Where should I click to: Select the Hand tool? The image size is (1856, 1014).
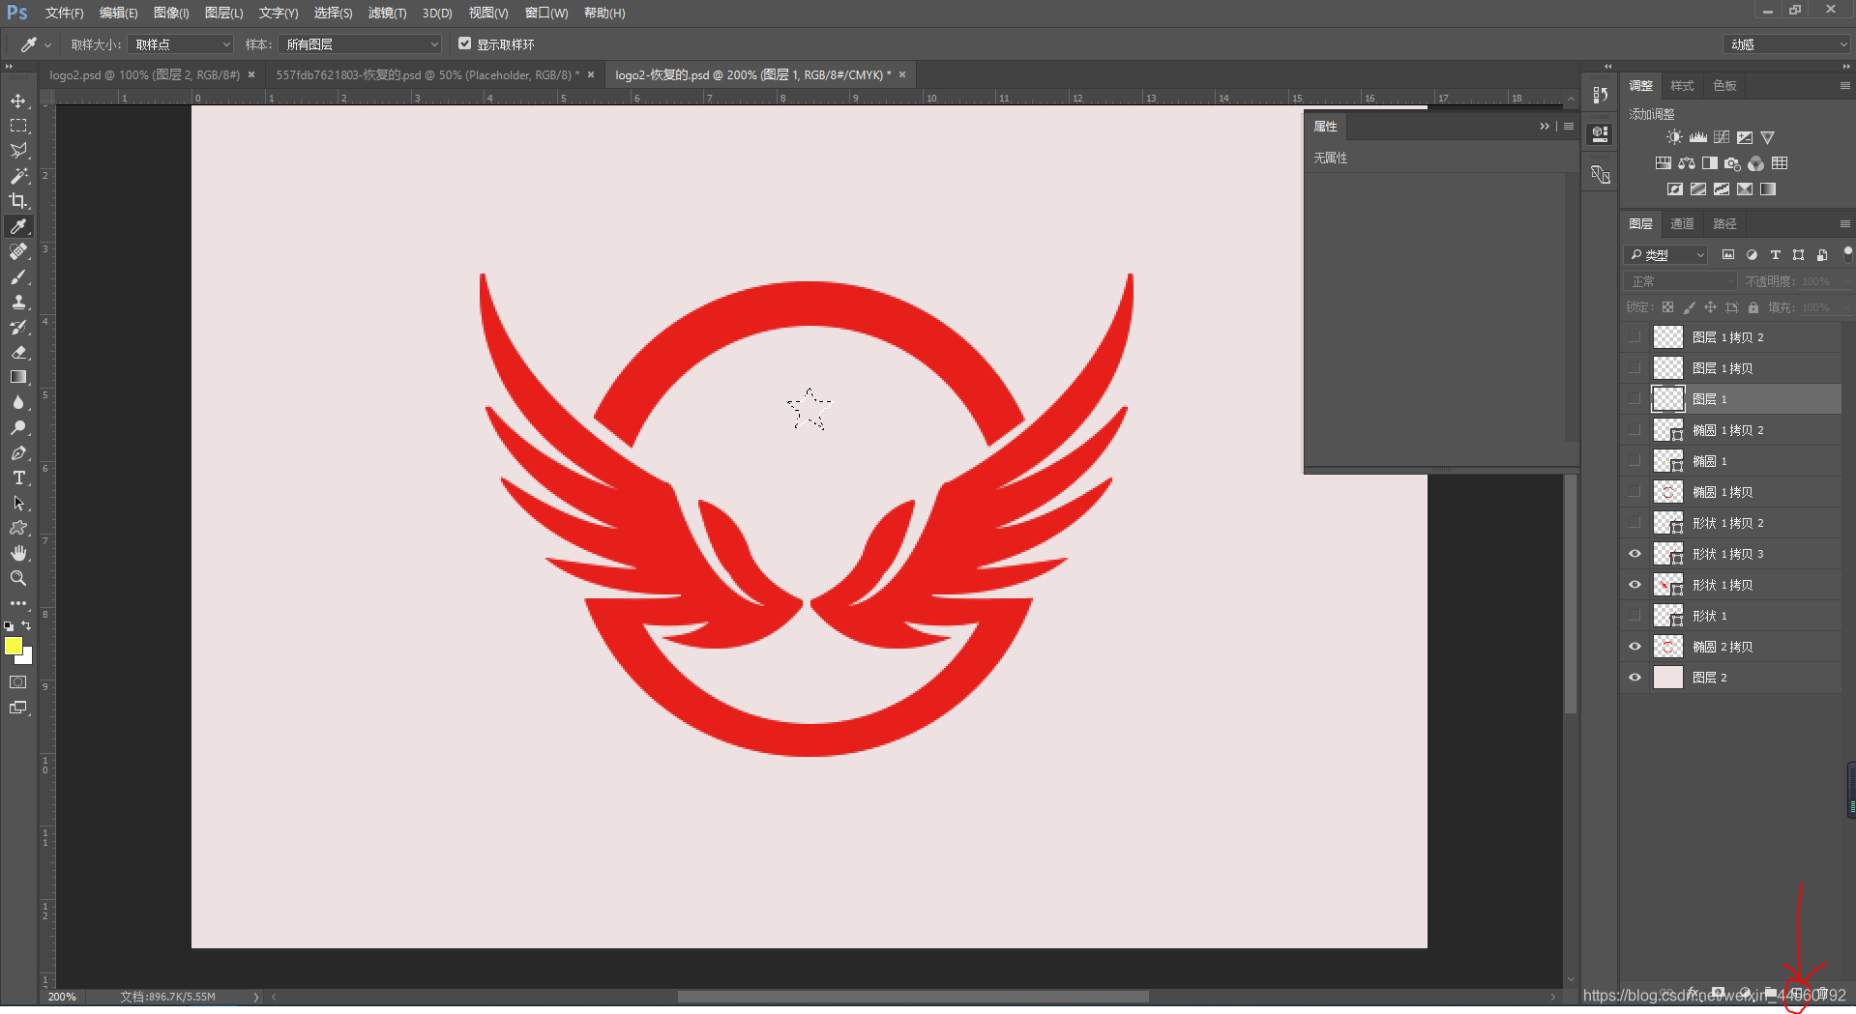(18, 553)
